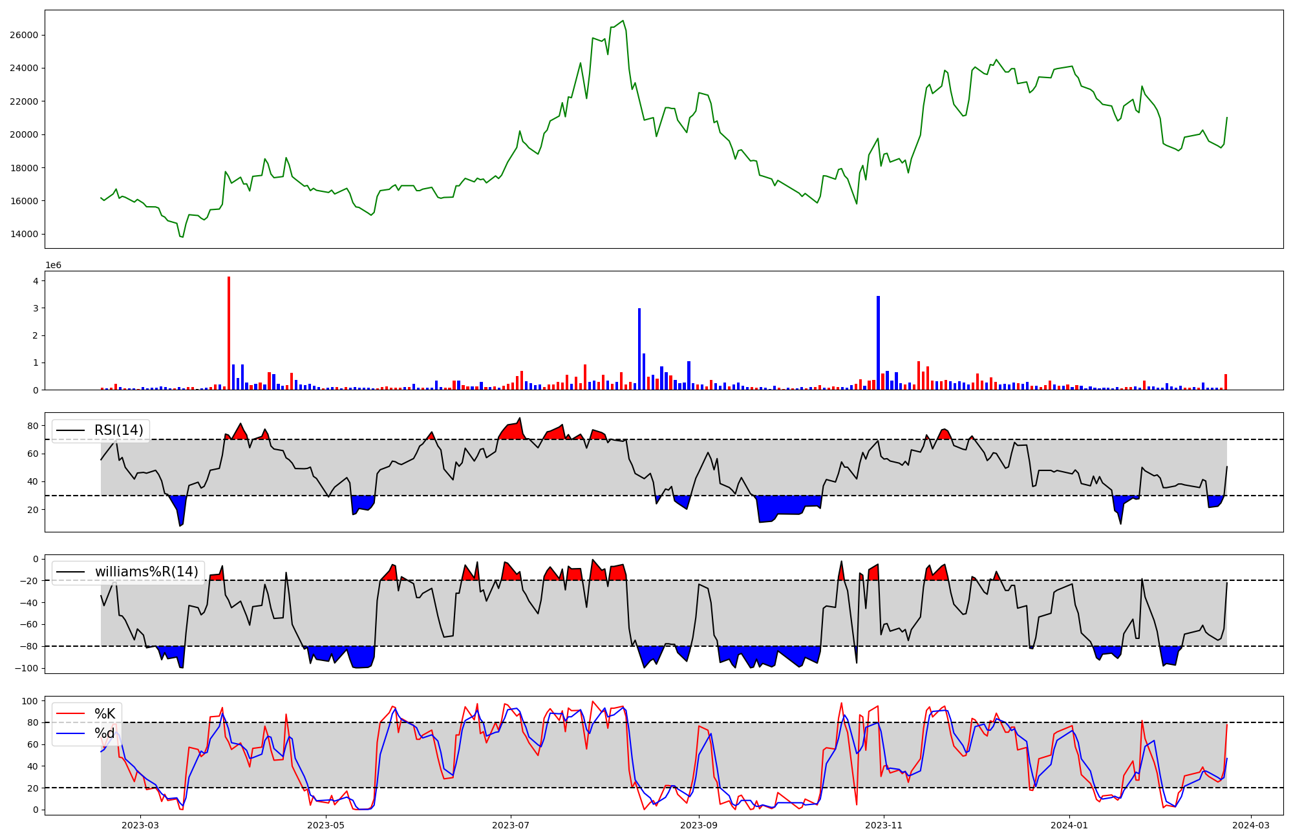1293x840 pixels.
Task: Click the price chart's highest peak
Action: tap(623, 21)
